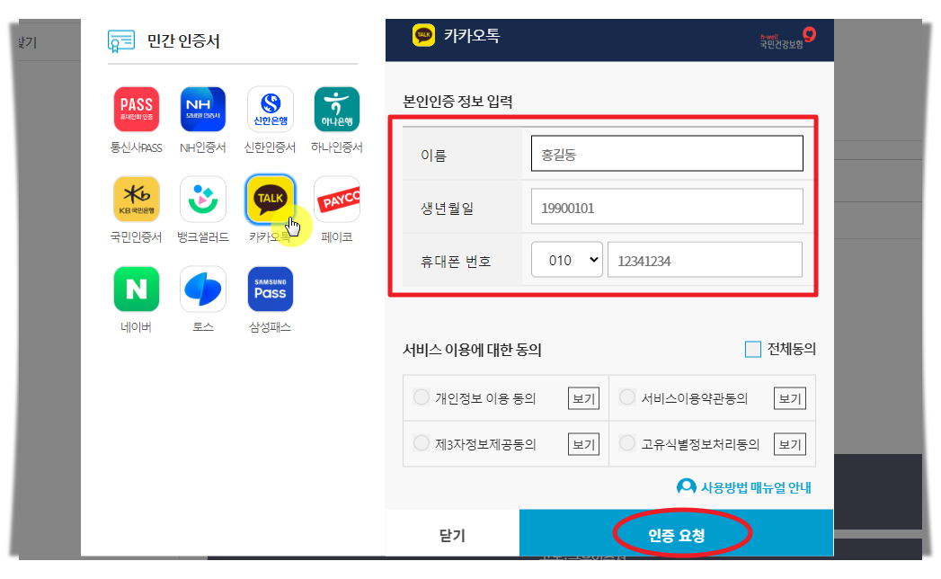Click the 제3자정보제공동의 label text
This screenshot has width=941, height=579.
pos(485,444)
